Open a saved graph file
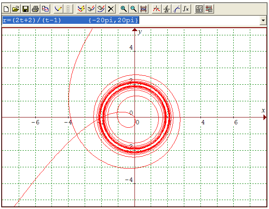Image resolution: width=269 pixels, height=209 pixels. coord(16,9)
